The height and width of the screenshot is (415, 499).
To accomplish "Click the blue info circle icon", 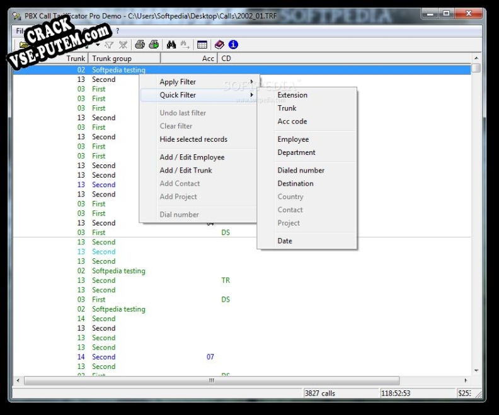I will coord(233,45).
